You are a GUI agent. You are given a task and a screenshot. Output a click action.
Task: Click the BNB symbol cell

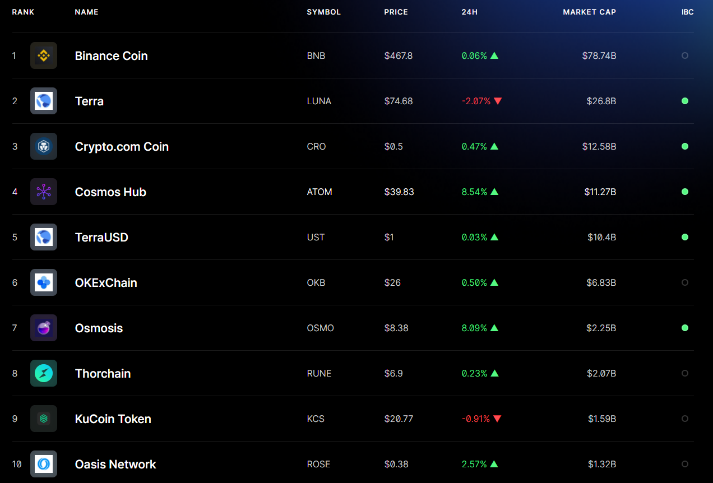coord(316,55)
